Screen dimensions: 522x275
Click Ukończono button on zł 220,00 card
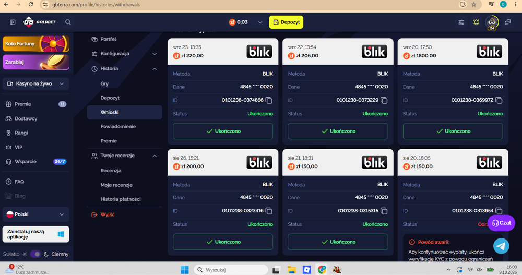point(223,131)
